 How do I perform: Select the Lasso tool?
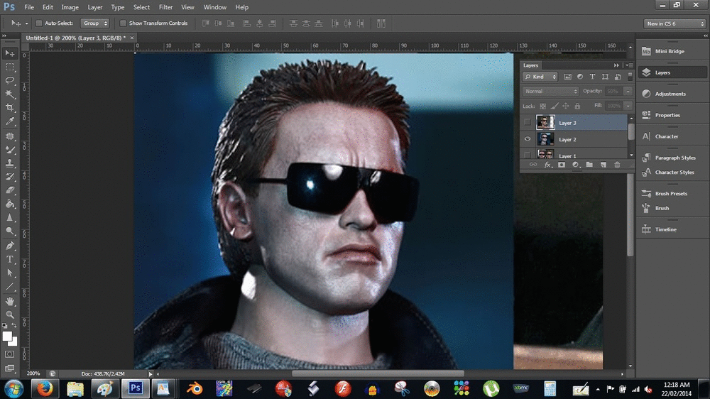coord(10,81)
